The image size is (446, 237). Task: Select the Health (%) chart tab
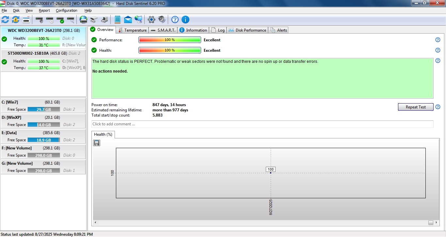tap(103, 134)
